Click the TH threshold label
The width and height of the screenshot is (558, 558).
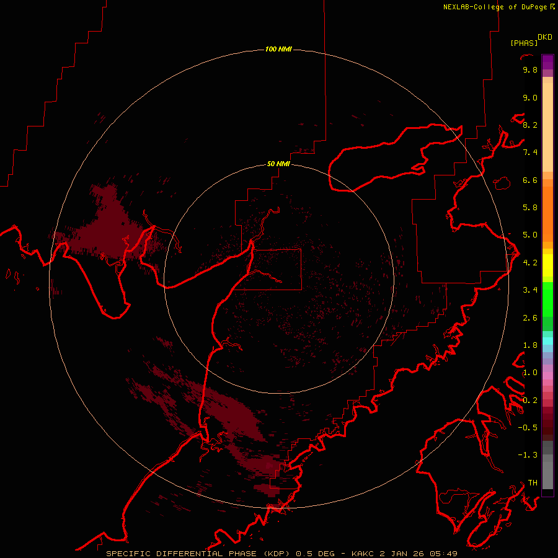coord(533,483)
